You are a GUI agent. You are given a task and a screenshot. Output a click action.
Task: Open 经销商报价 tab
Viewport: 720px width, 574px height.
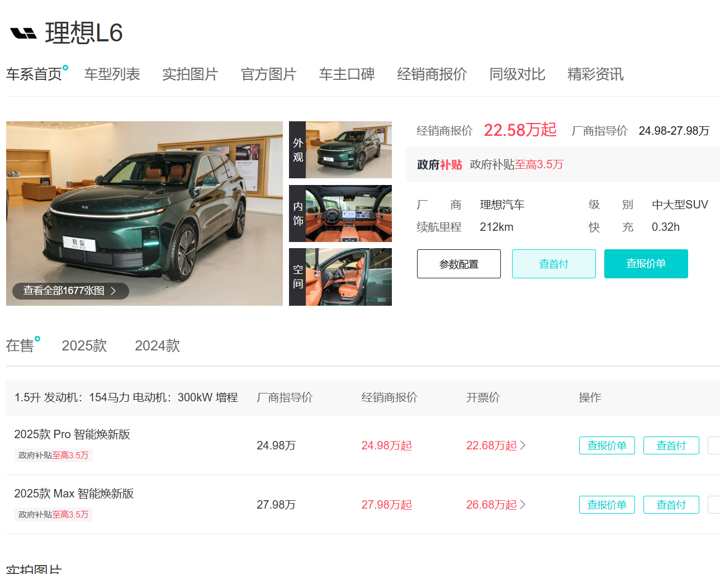pyautogui.click(x=432, y=74)
